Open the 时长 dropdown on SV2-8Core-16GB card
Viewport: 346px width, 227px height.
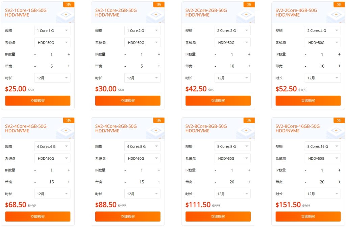tap(322, 194)
